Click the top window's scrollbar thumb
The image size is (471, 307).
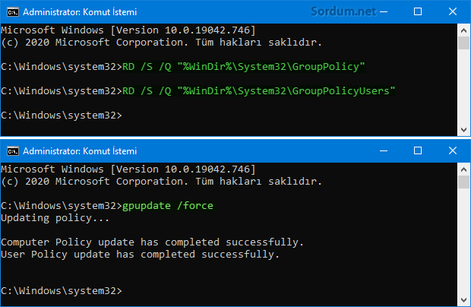464,43
